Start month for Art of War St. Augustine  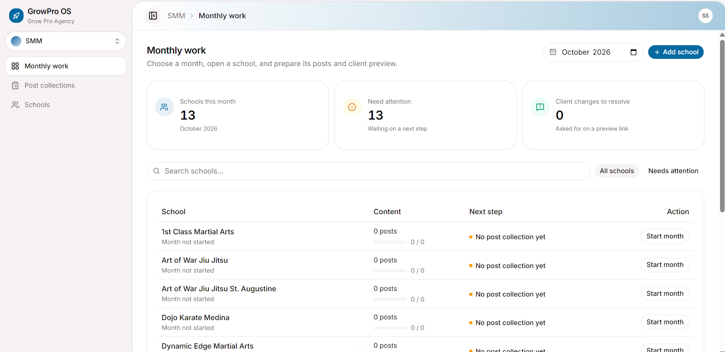point(665,294)
